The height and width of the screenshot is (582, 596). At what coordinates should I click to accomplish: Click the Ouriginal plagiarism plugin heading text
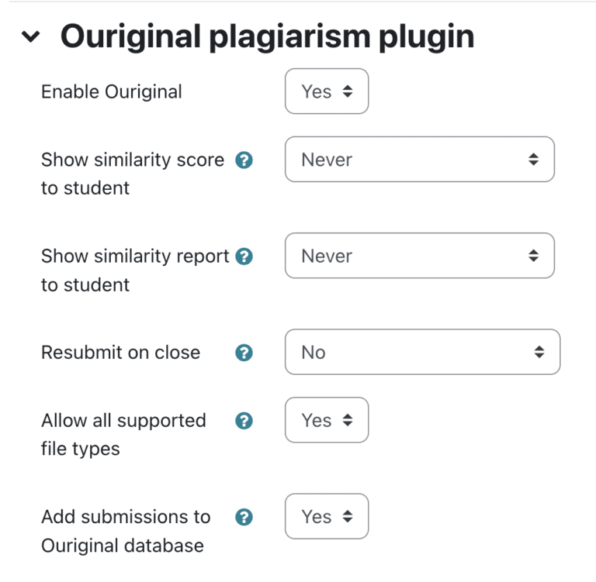coord(267,36)
